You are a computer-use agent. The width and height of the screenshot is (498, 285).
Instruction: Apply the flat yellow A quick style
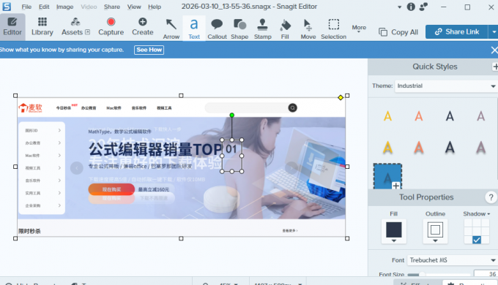pyautogui.click(x=387, y=116)
